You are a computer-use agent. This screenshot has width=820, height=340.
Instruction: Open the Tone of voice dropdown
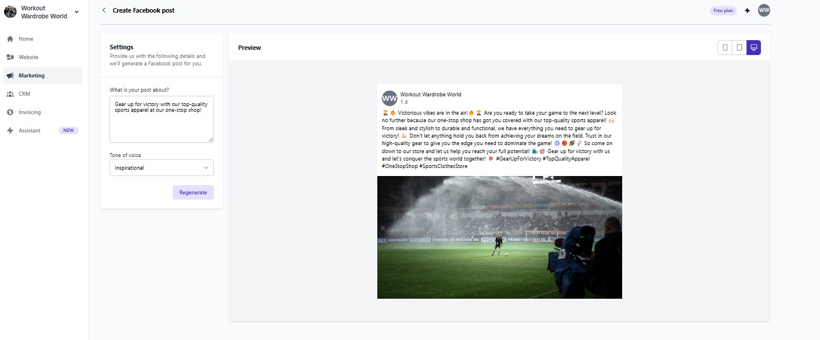[x=162, y=168]
